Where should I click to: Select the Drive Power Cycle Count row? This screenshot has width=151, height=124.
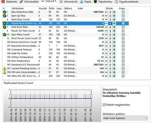[x=66, y=38]
